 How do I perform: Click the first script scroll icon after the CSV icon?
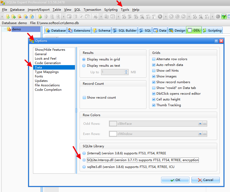(x=124, y=16)
